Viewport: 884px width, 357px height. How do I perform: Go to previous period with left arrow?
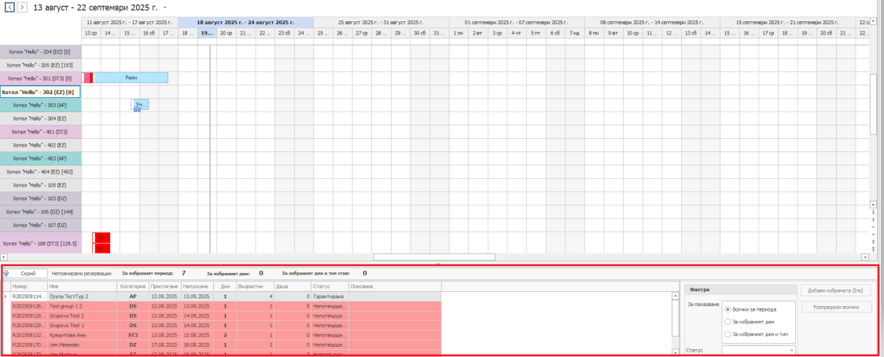tap(10, 7)
